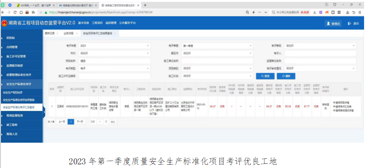Click the blue 搜索 search button
Viewport: 365px width, 168px height.
coord(265,76)
